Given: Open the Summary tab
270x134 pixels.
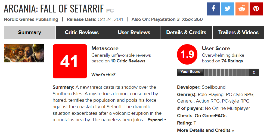Looking at the screenshot, I should click(30, 33).
